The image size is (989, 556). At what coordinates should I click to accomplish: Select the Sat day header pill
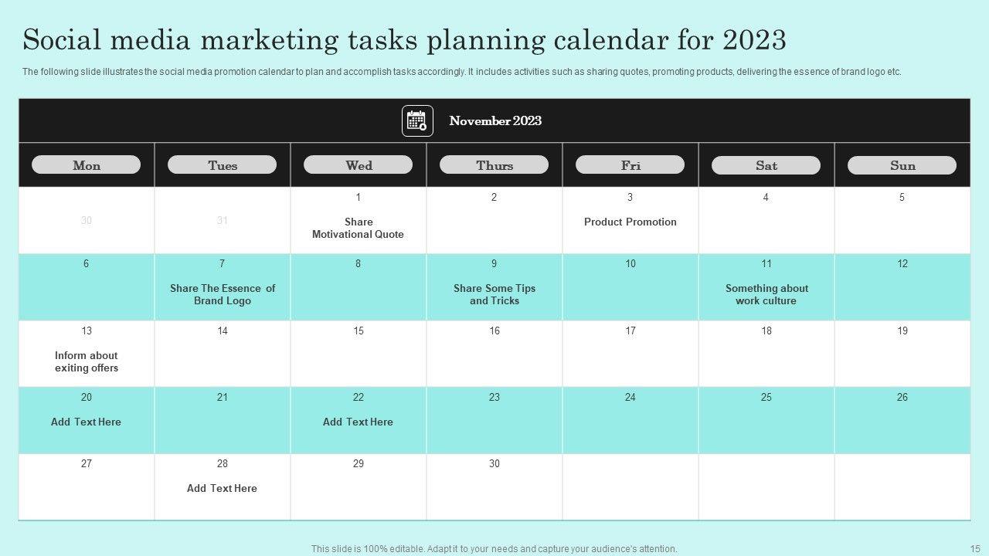tap(766, 165)
